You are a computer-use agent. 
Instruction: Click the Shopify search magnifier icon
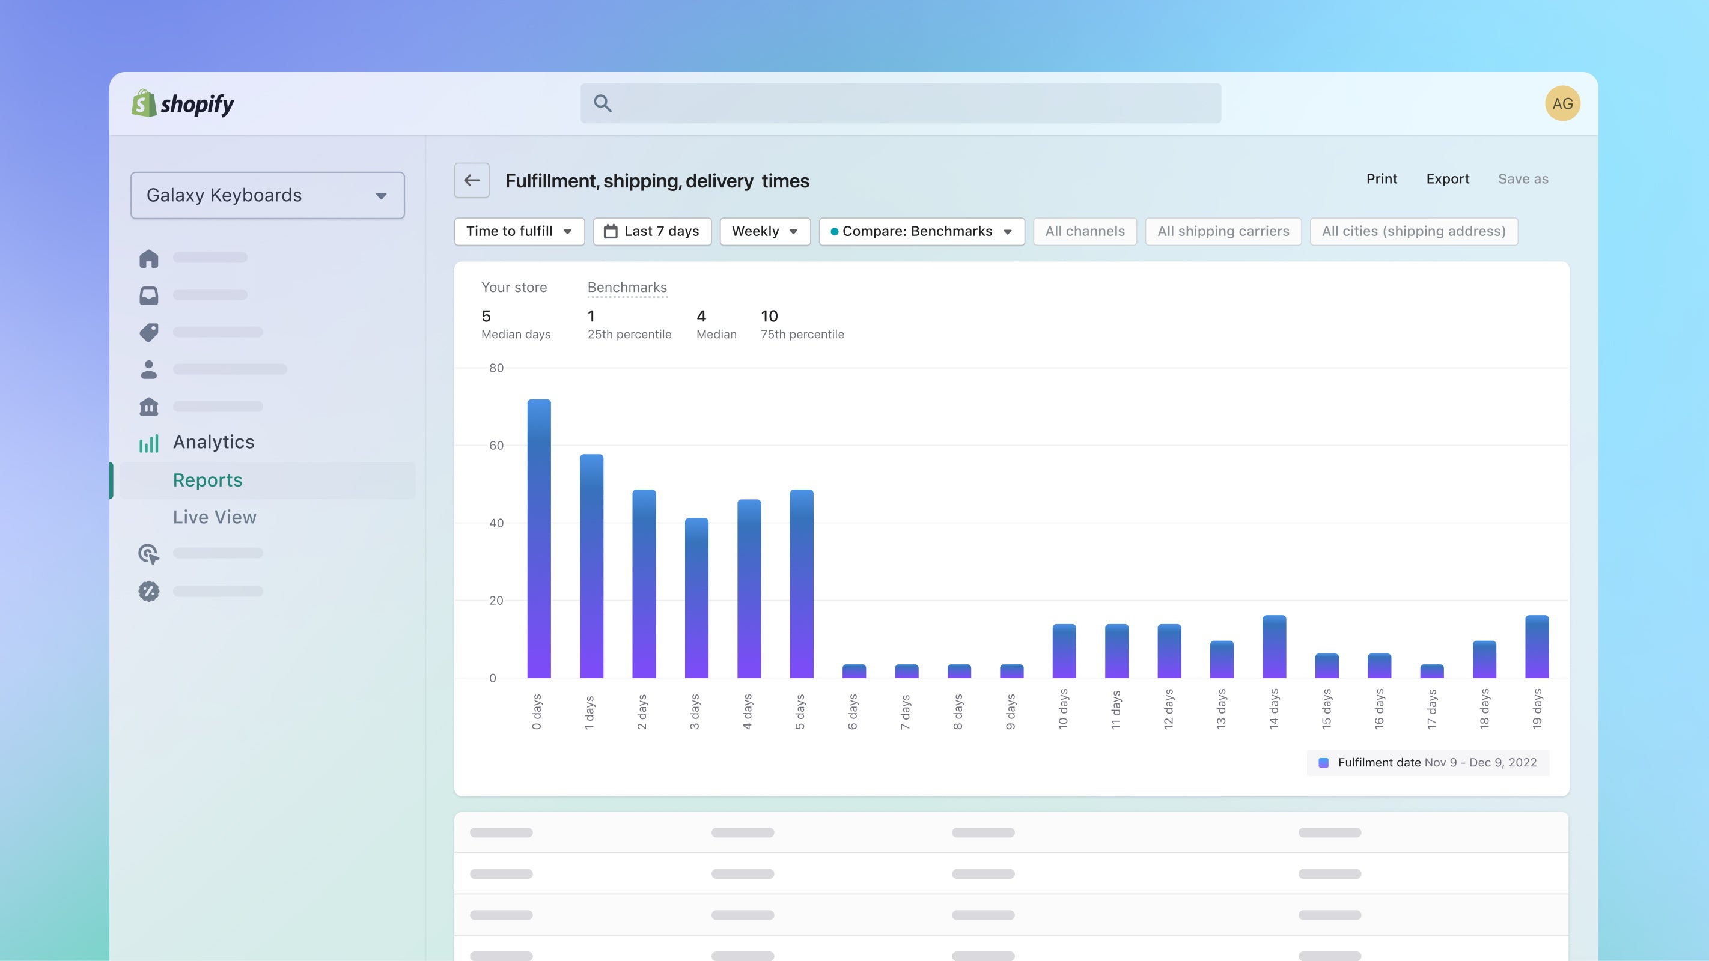[x=602, y=103]
